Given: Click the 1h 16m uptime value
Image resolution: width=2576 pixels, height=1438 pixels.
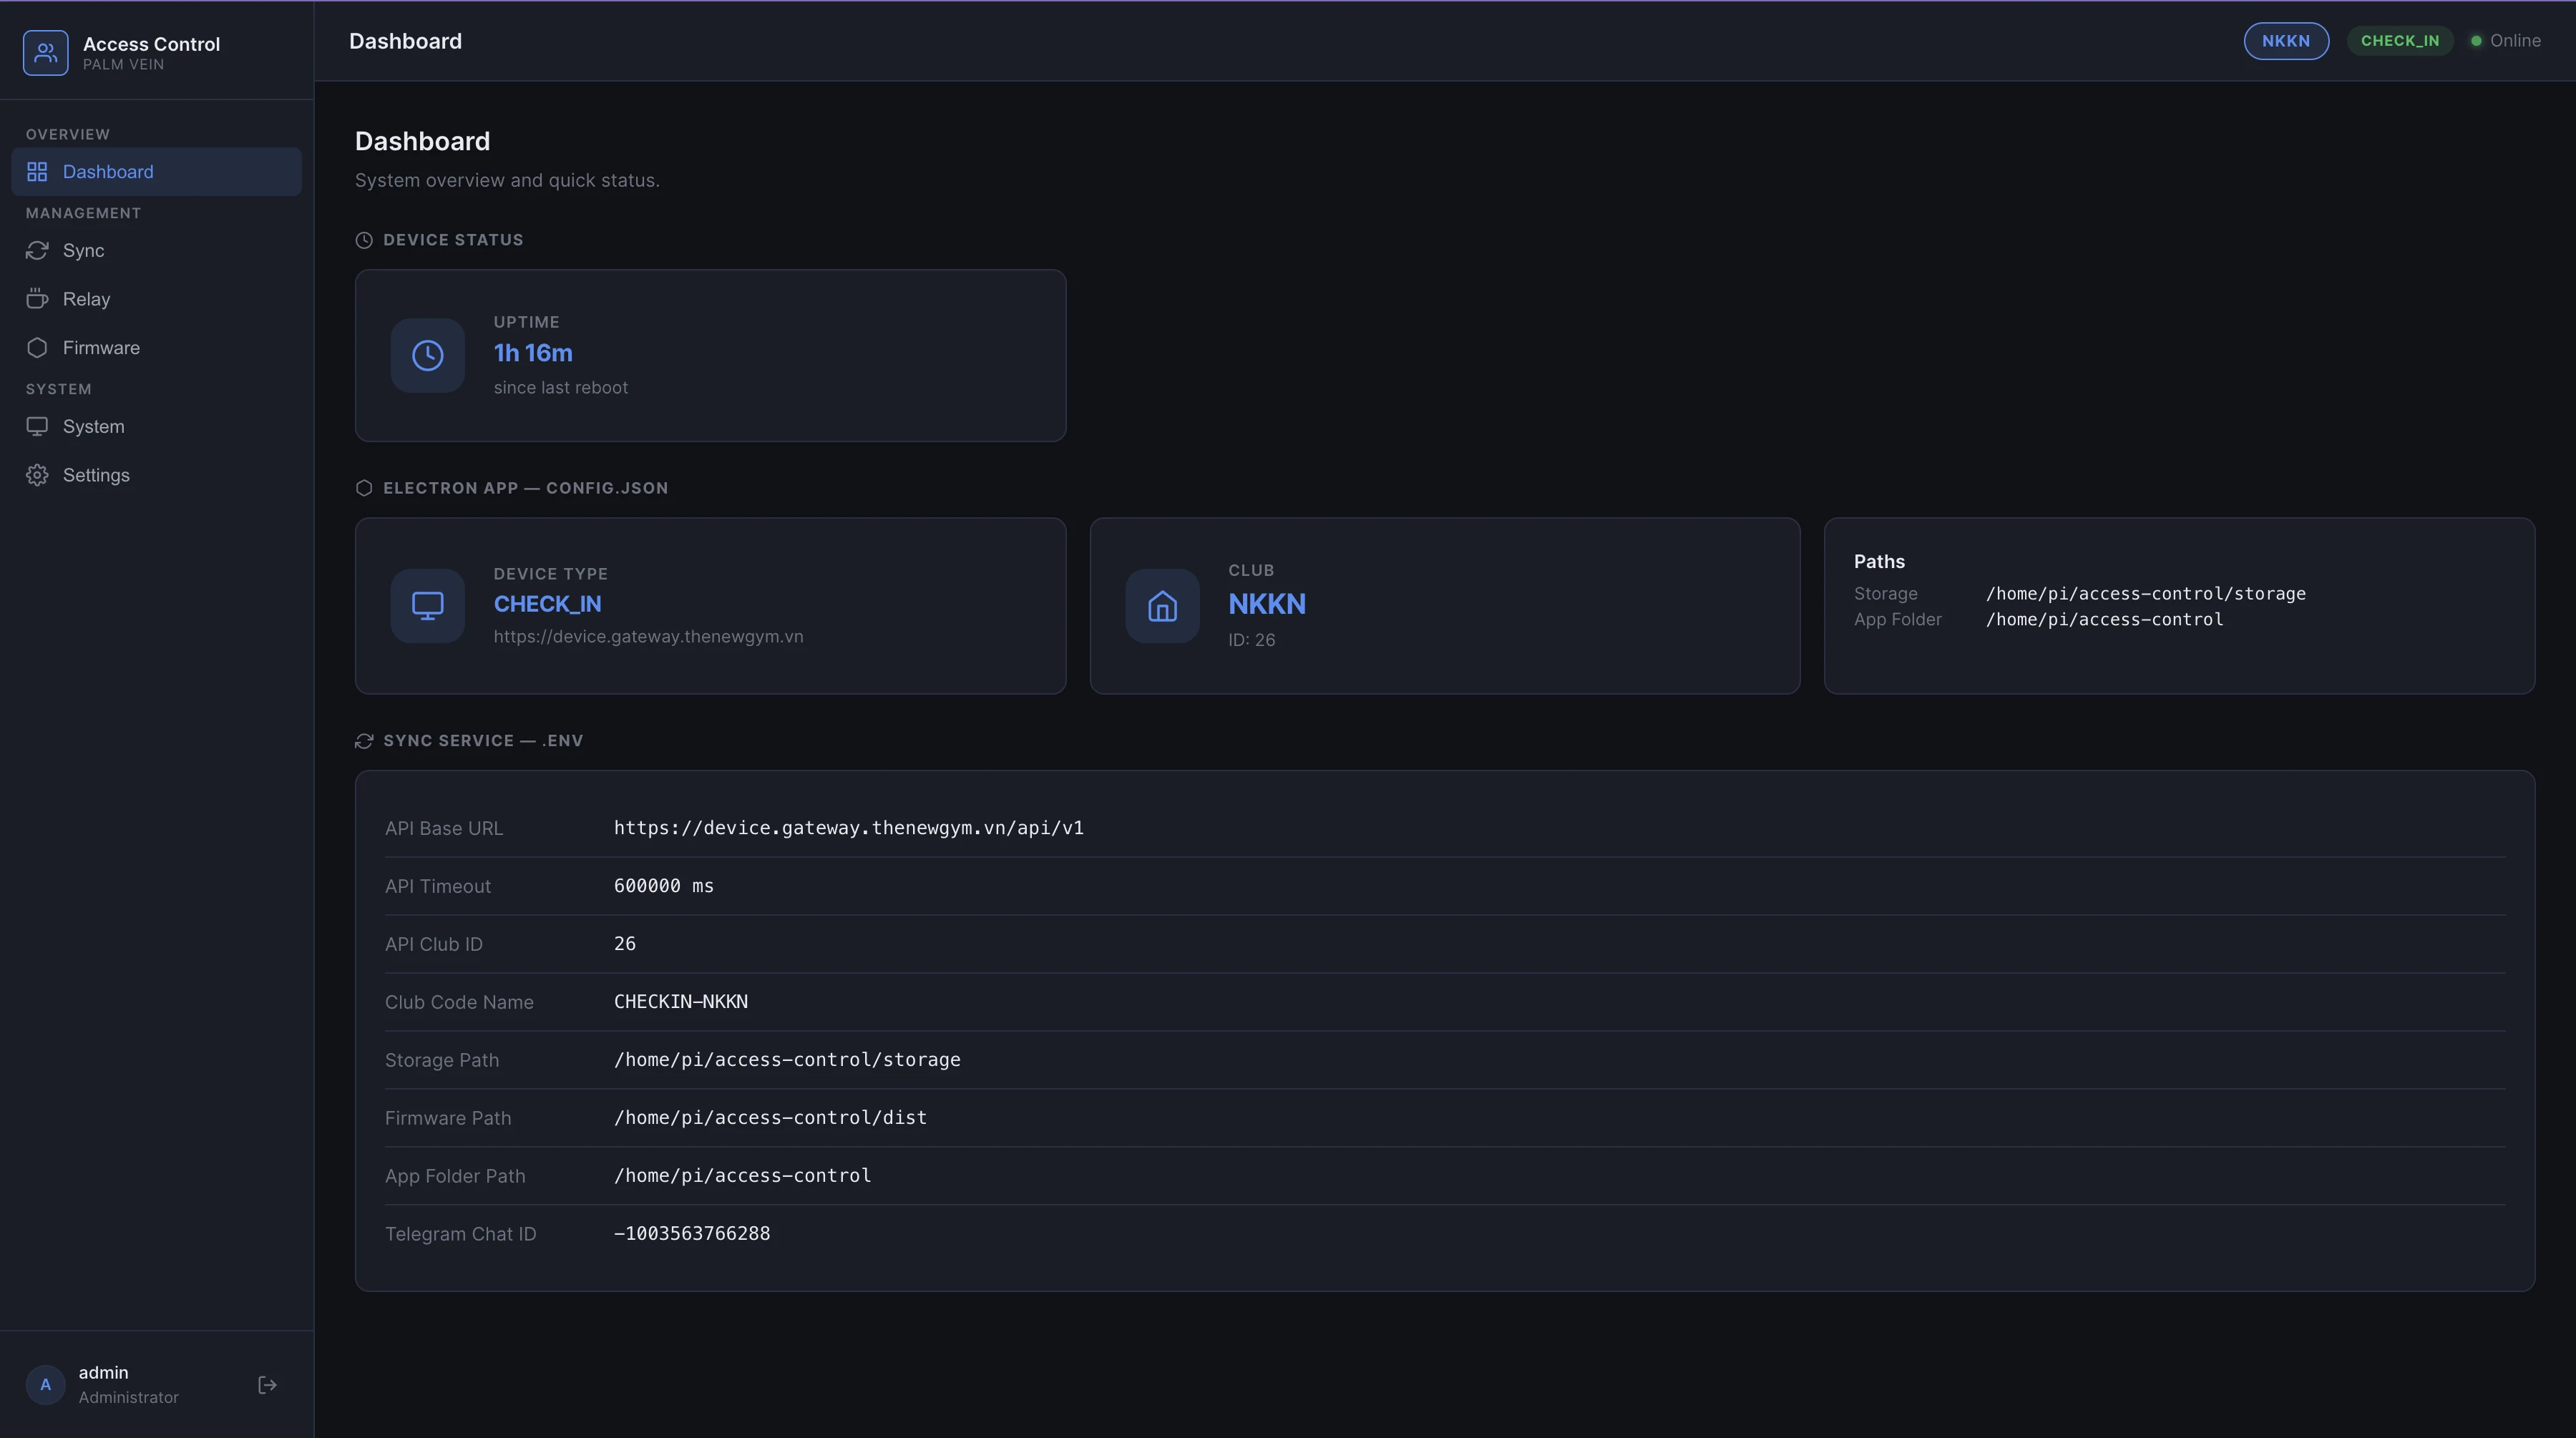Looking at the screenshot, I should click(x=533, y=353).
